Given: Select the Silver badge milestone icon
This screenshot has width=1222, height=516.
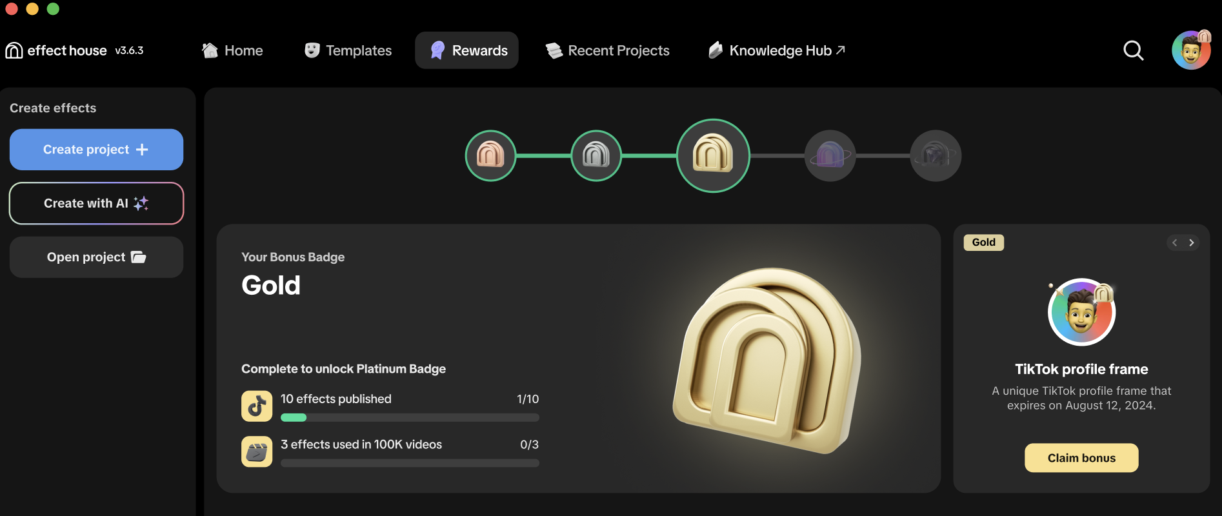Looking at the screenshot, I should click(x=596, y=155).
